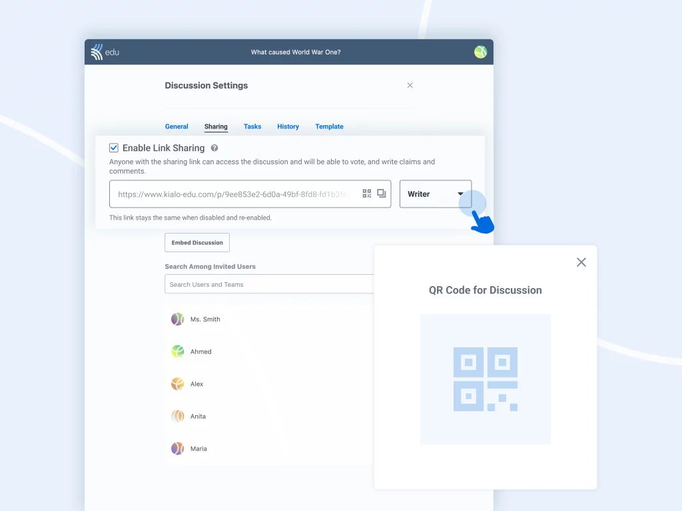The height and width of the screenshot is (511, 682).
Task: Open the Writer permission dropdown
Action: pos(436,194)
